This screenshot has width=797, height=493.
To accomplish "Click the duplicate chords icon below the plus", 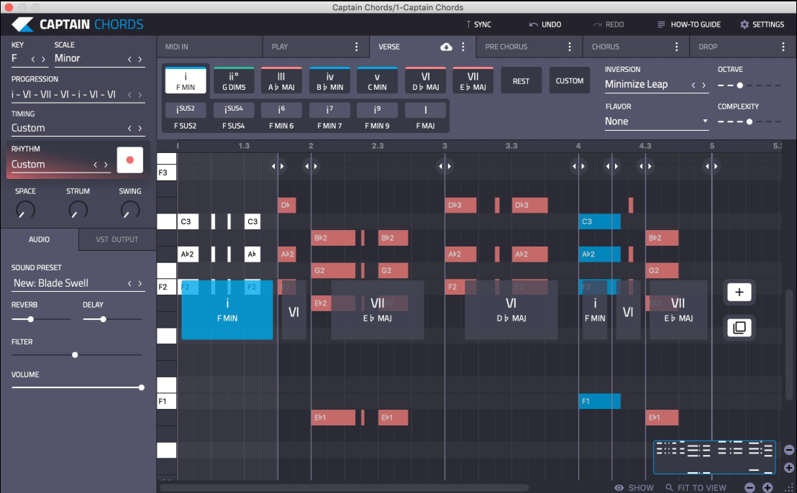I will [739, 327].
